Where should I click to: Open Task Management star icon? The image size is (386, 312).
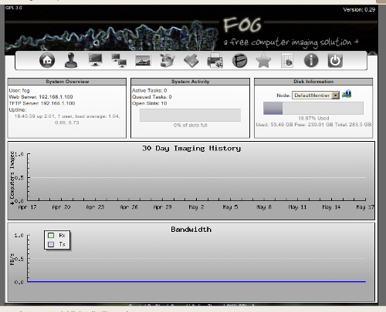[x=263, y=60]
